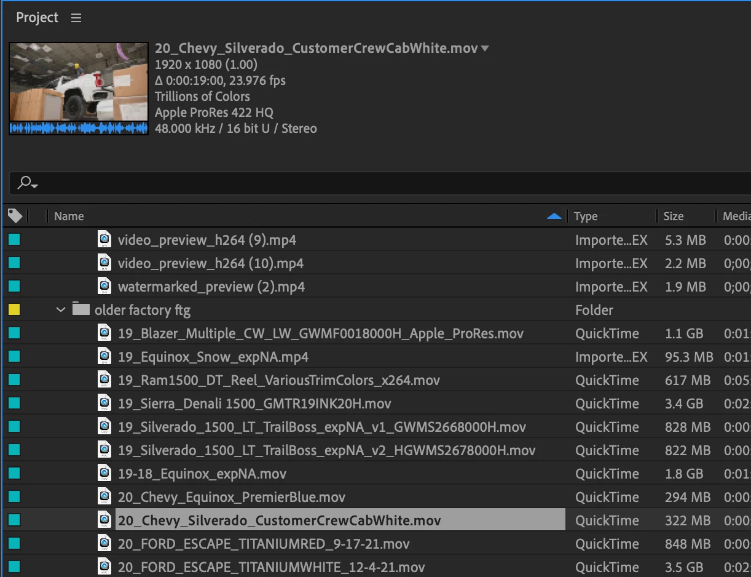Click file icon of TrailBoss expNA_v2 item
Screen dimensions: 751x577
click(105, 450)
